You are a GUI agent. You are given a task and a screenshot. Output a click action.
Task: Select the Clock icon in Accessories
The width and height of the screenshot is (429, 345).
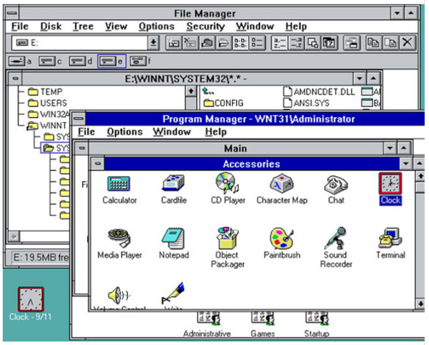pyautogui.click(x=390, y=183)
